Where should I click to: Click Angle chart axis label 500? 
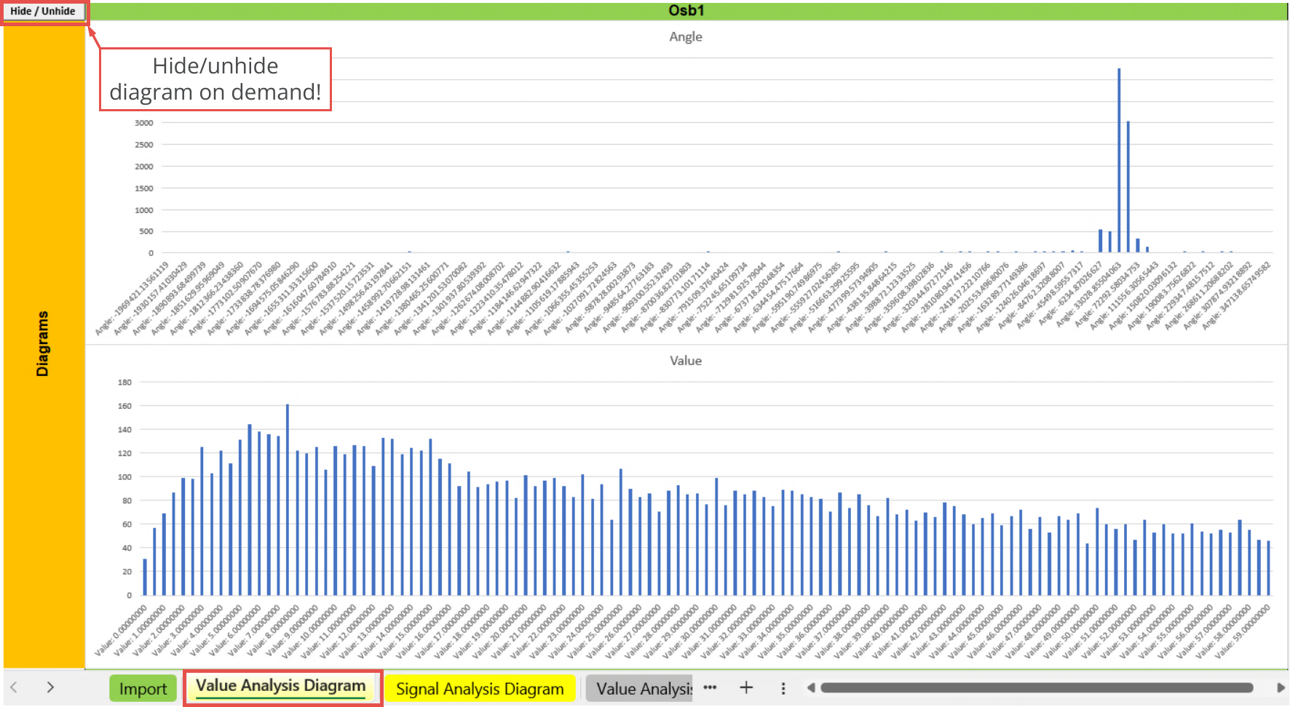tap(146, 231)
